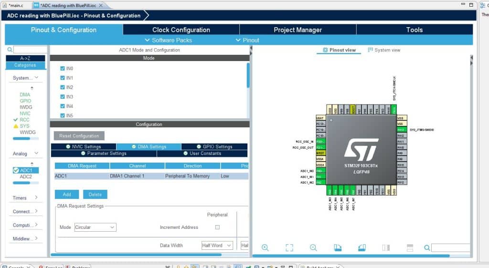Viewport: 489px width, 268px height.
Task: Uncheck the IN4 channel checkbox
Action: (63, 106)
